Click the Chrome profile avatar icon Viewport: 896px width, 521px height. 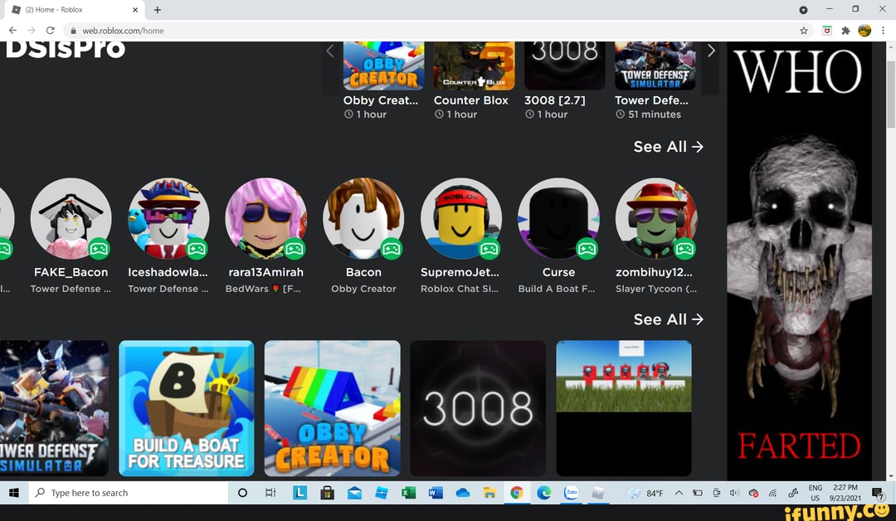[x=864, y=31]
